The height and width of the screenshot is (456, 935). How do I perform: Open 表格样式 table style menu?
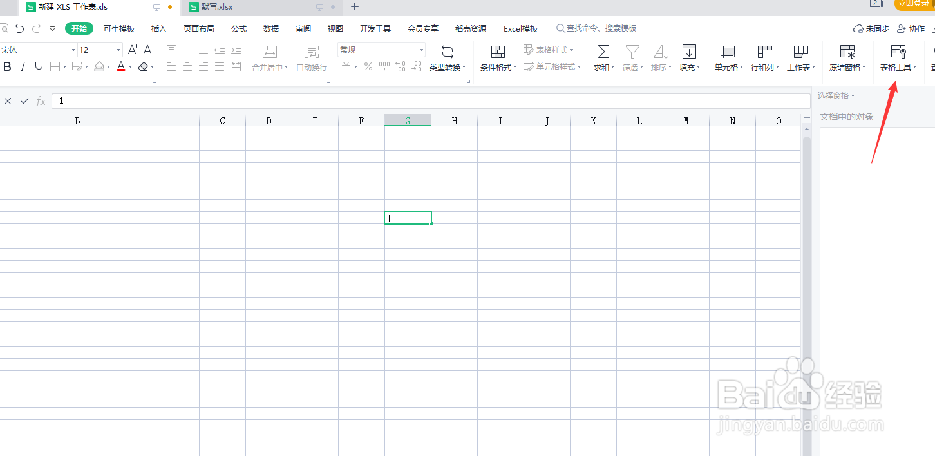click(x=548, y=50)
